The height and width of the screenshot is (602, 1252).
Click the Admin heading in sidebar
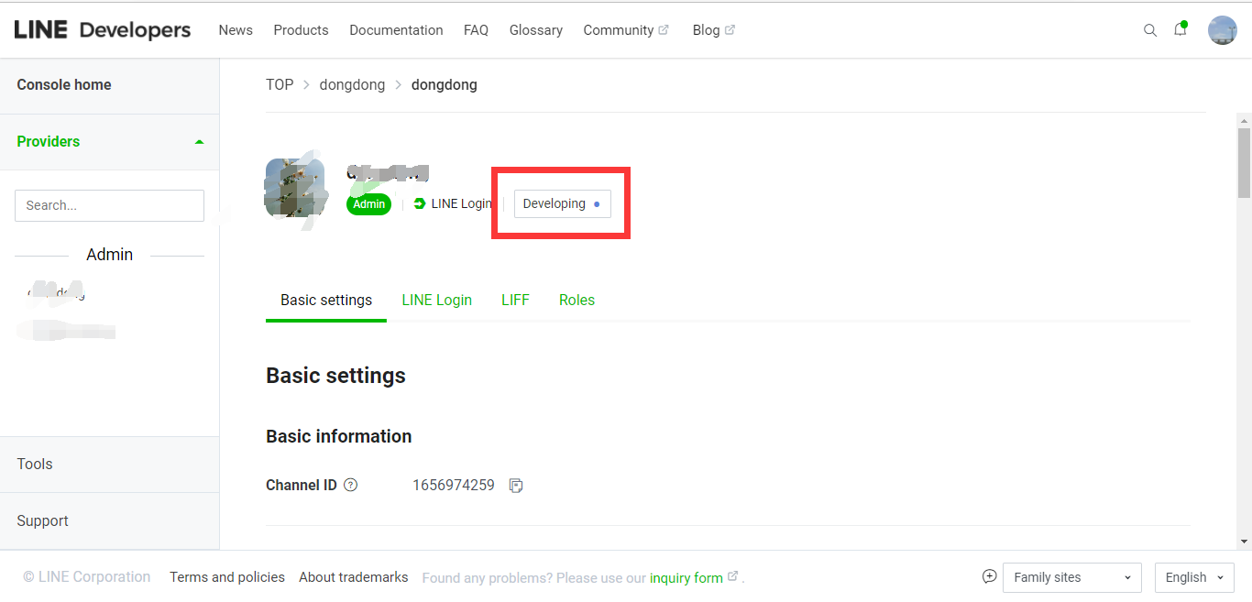(109, 255)
